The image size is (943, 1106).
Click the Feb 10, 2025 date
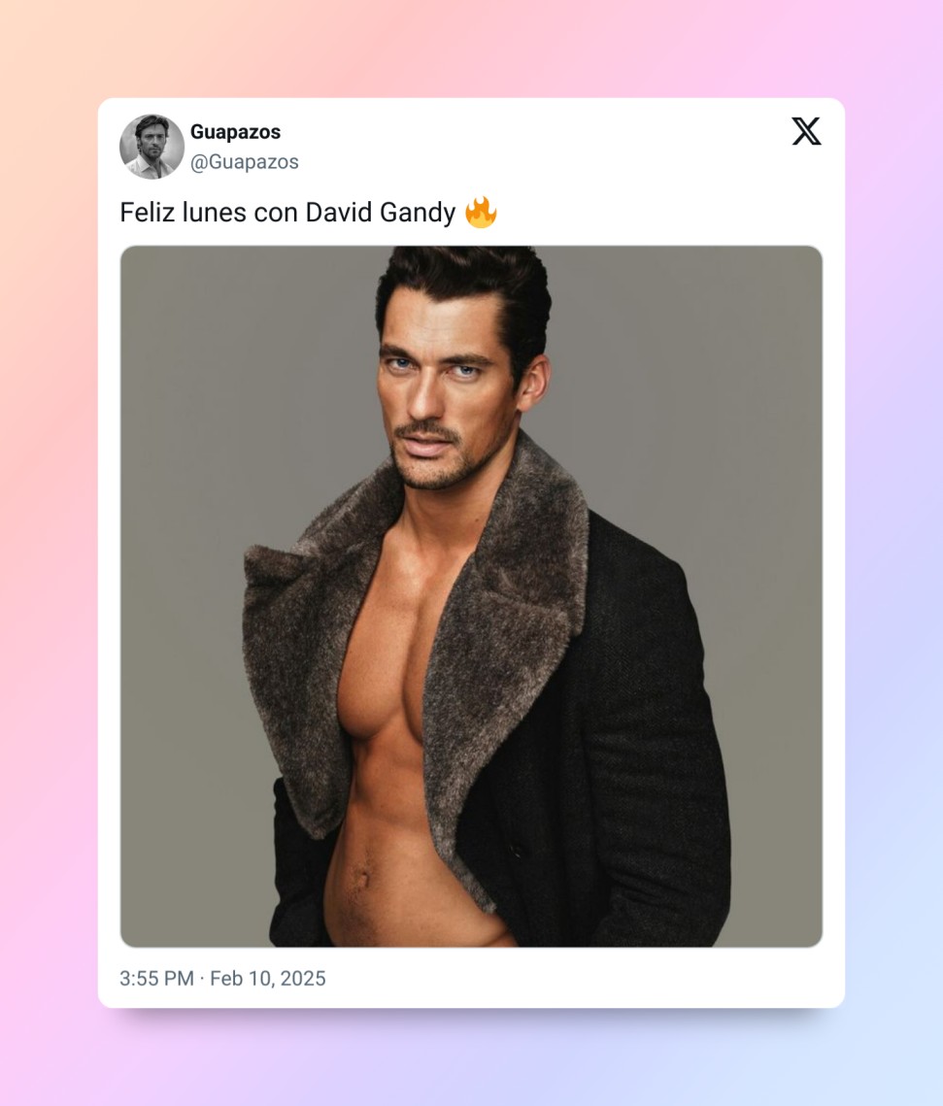pyautogui.click(x=268, y=979)
